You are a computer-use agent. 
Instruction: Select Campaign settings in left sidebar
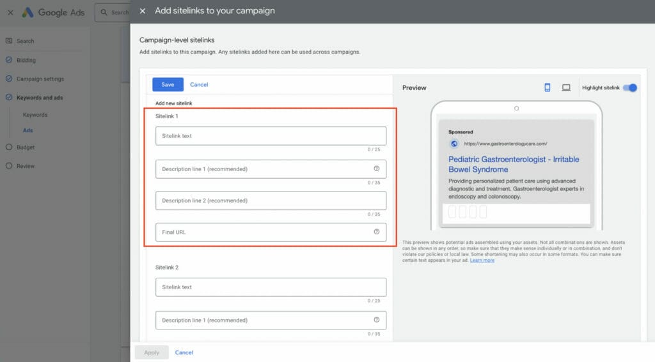click(x=40, y=79)
